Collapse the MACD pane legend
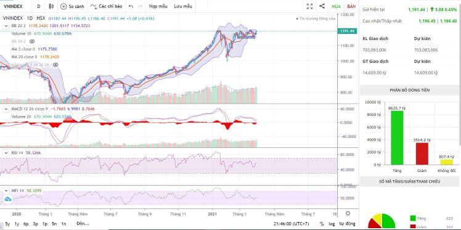461x230 pixels. (6, 109)
